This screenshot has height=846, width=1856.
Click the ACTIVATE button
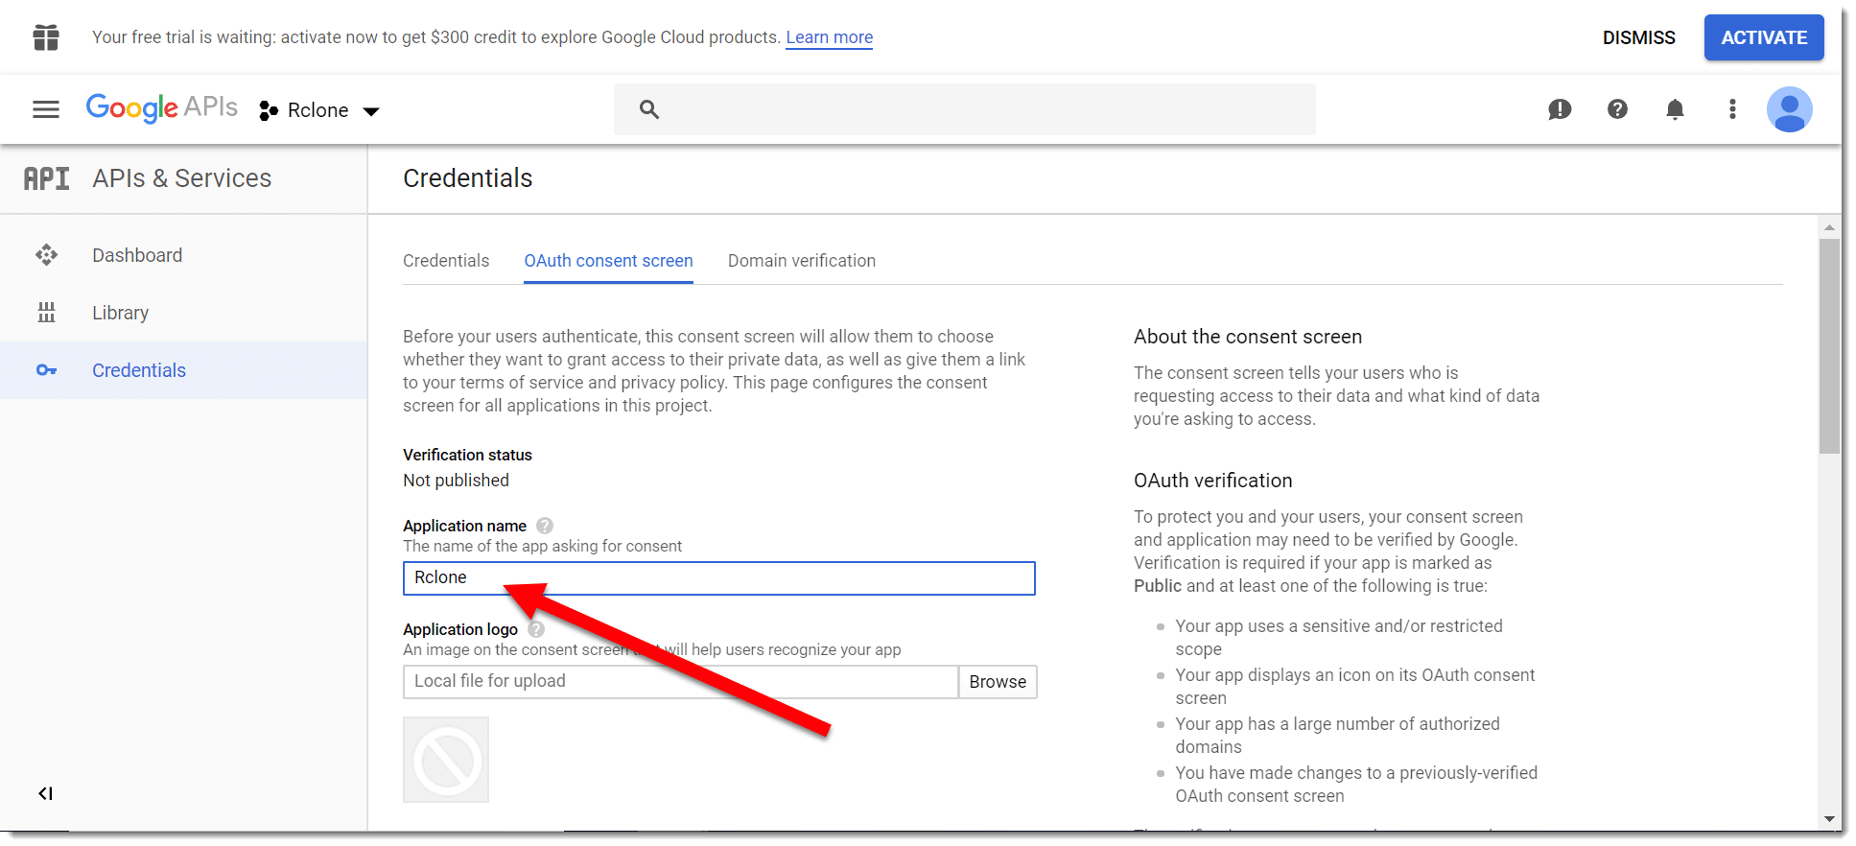(1764, 37)
